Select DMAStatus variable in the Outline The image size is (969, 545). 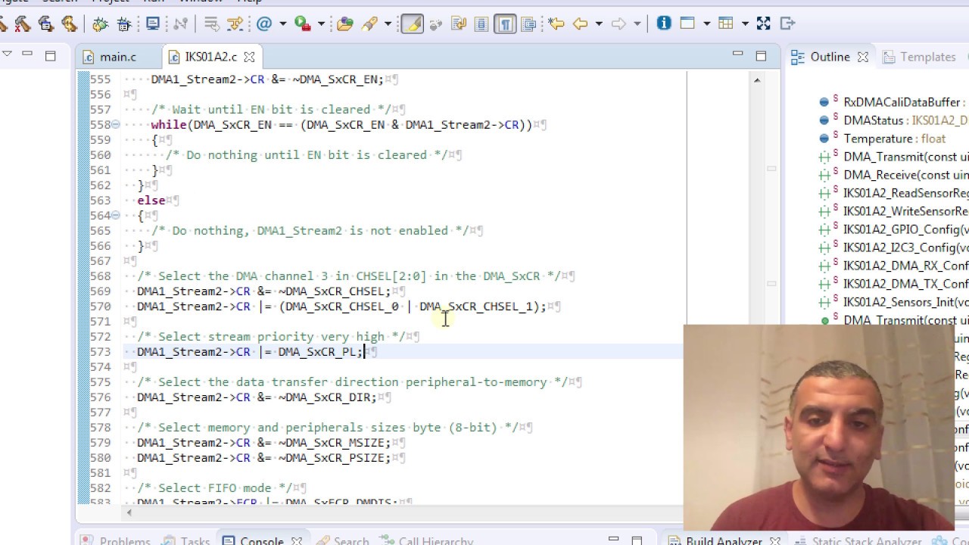click(894, 120)
